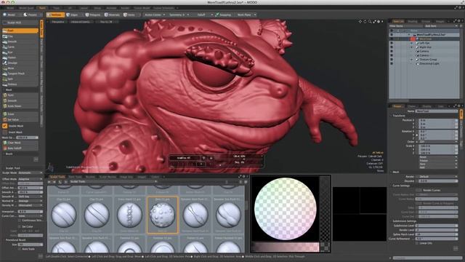Select the Flatten sculpt tool
465x262 pixels.
click(20, 57)
